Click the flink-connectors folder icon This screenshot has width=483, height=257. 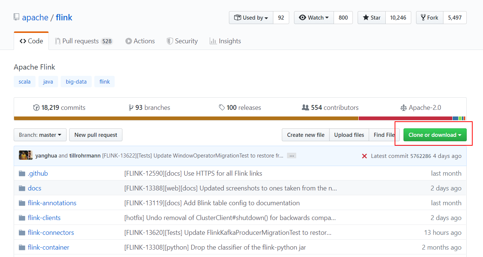coord(22,233)
